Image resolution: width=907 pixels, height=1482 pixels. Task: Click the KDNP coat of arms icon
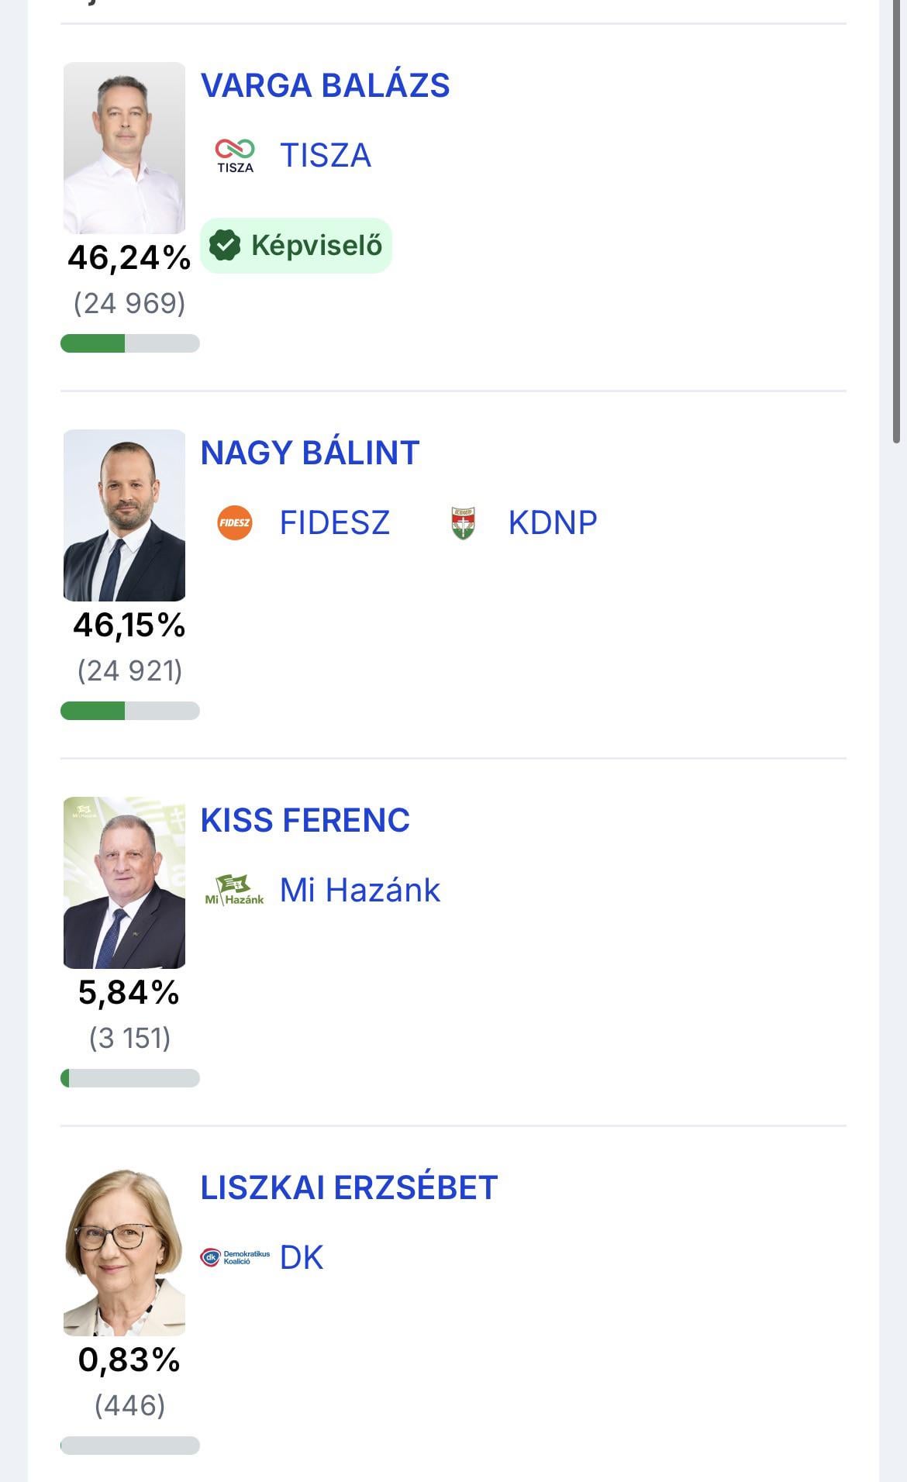[x=463, y=522]
